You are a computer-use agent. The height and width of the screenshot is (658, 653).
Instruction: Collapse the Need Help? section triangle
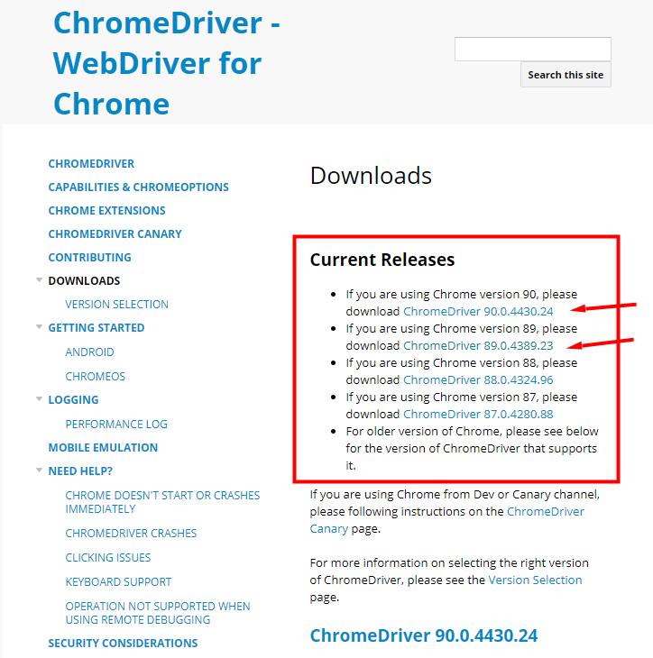[39, 471]
